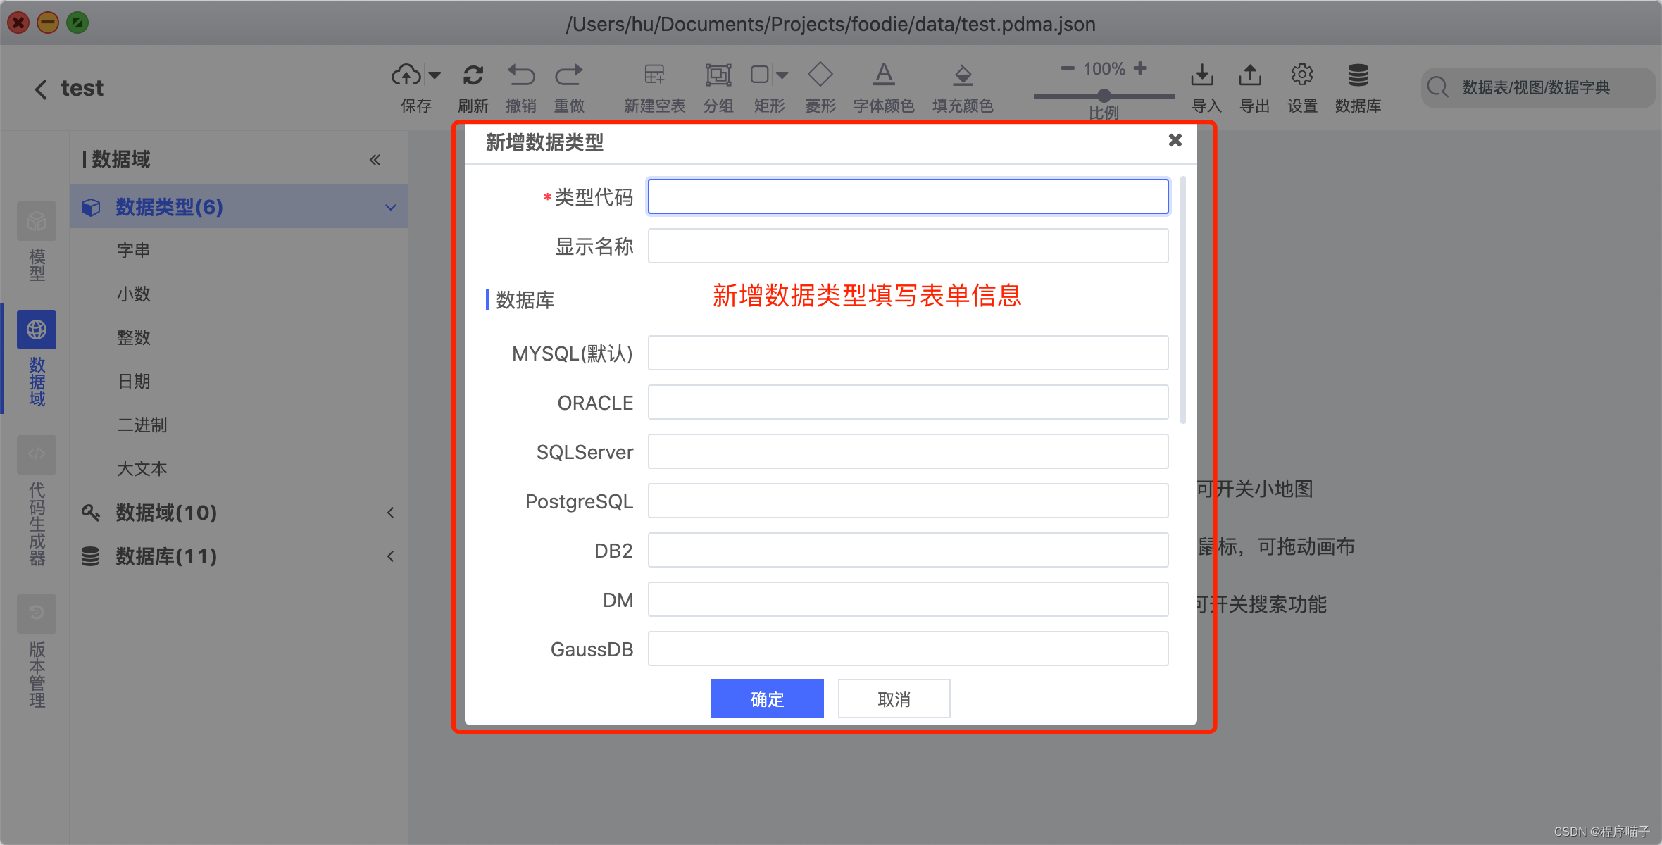Expand the 数据域(10) section chevron

[x=390, y=513]
